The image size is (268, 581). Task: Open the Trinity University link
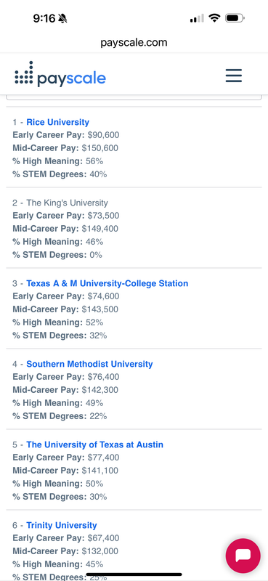62,525
